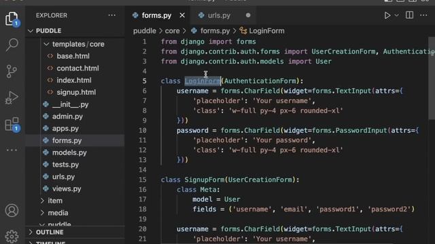Run the Python file with play button
The width and height of the screenshot is (435, 244).
[387, 16]
